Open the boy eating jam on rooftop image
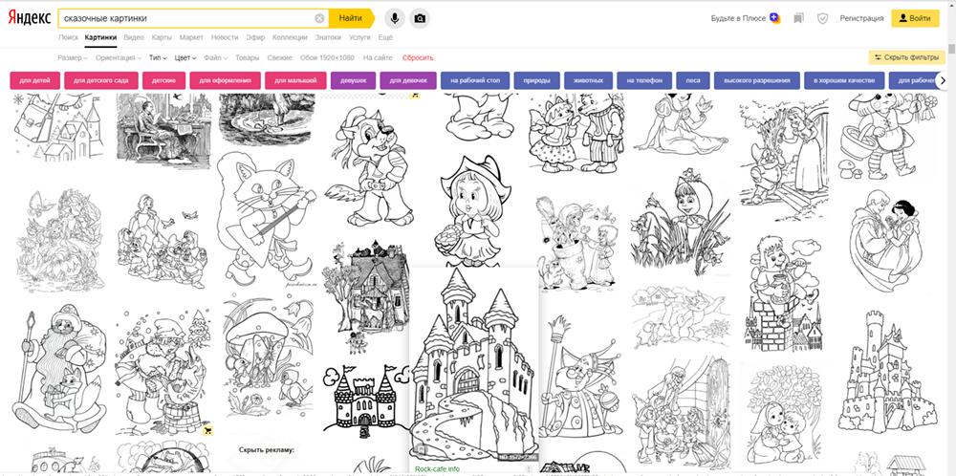The image size is (956, 476). (784, 293)
